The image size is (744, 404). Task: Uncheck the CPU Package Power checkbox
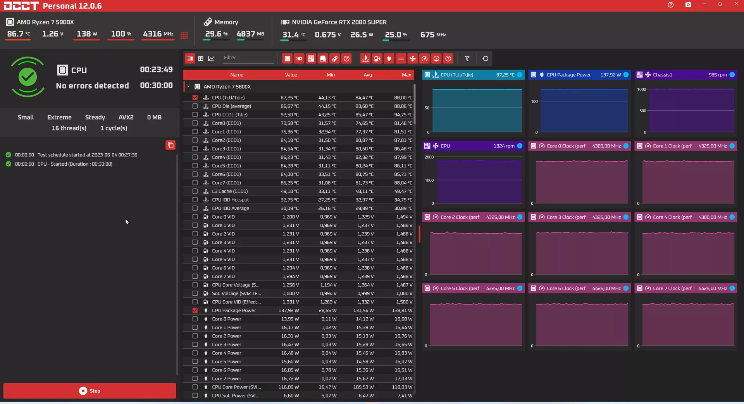click(195, 310)
